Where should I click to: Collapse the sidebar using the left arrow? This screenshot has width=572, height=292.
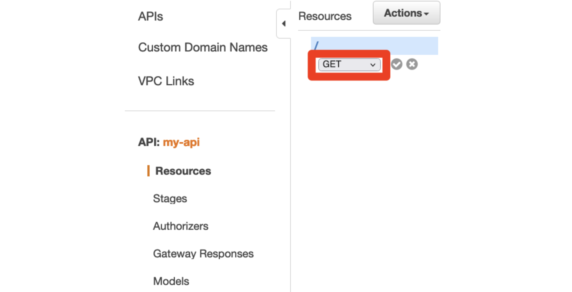(284, 24)
